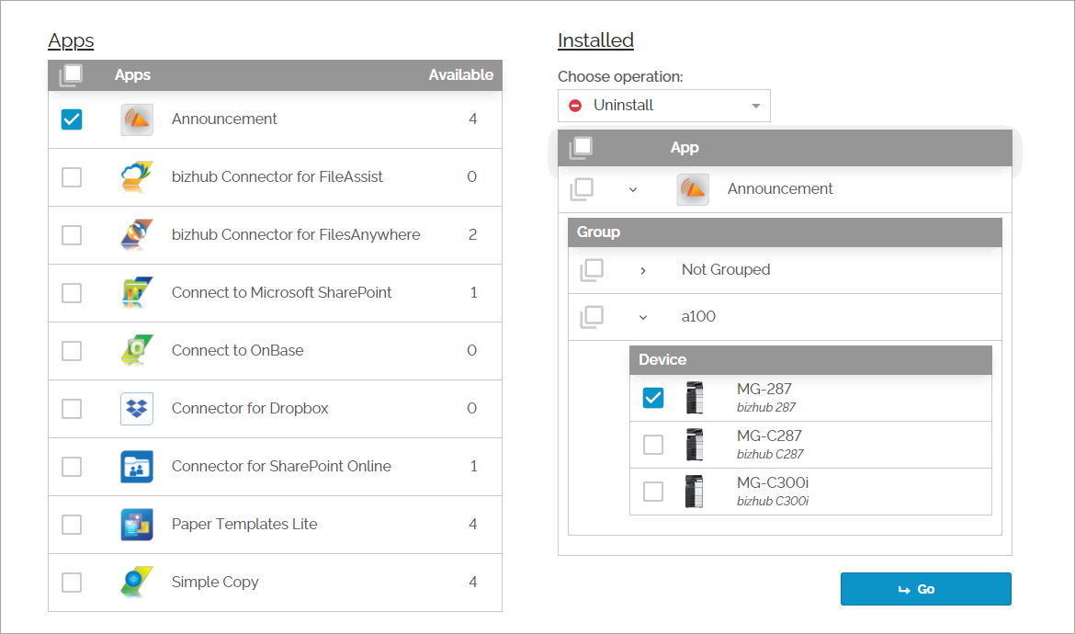
Task: Click the Announcement icon in Installed panel
Action: 693,189
